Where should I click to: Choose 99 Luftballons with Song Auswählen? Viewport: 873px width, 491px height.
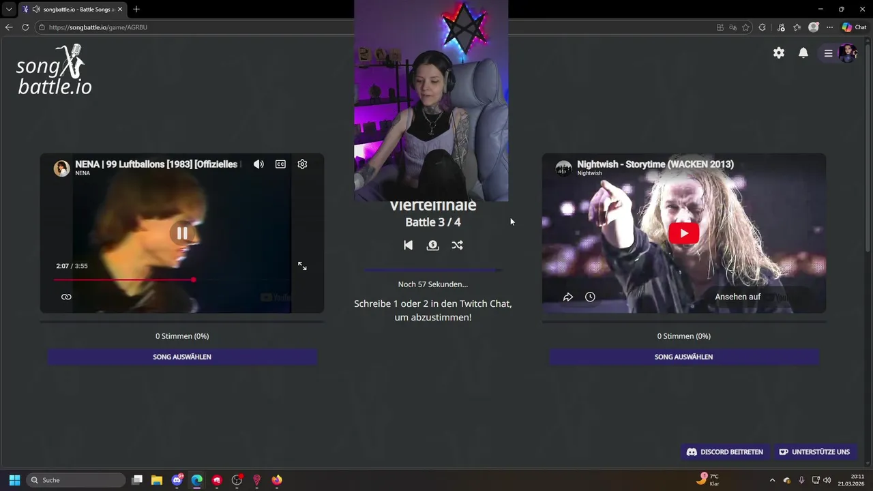[x=182, y=357]
